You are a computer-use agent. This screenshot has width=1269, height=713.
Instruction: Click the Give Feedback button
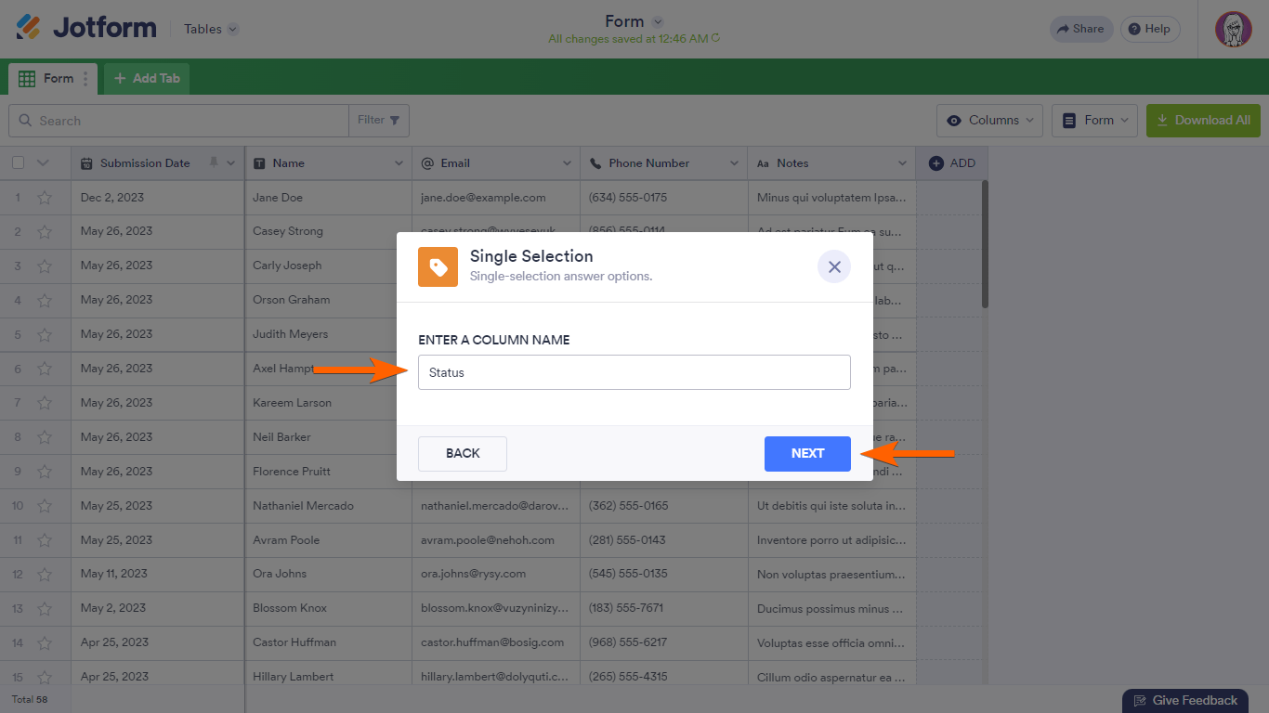(x=1185, y=700)
